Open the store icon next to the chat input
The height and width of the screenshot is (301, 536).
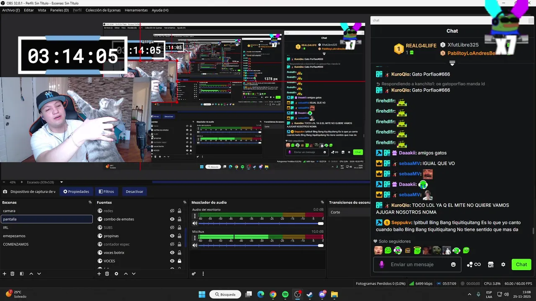(491, 264)
